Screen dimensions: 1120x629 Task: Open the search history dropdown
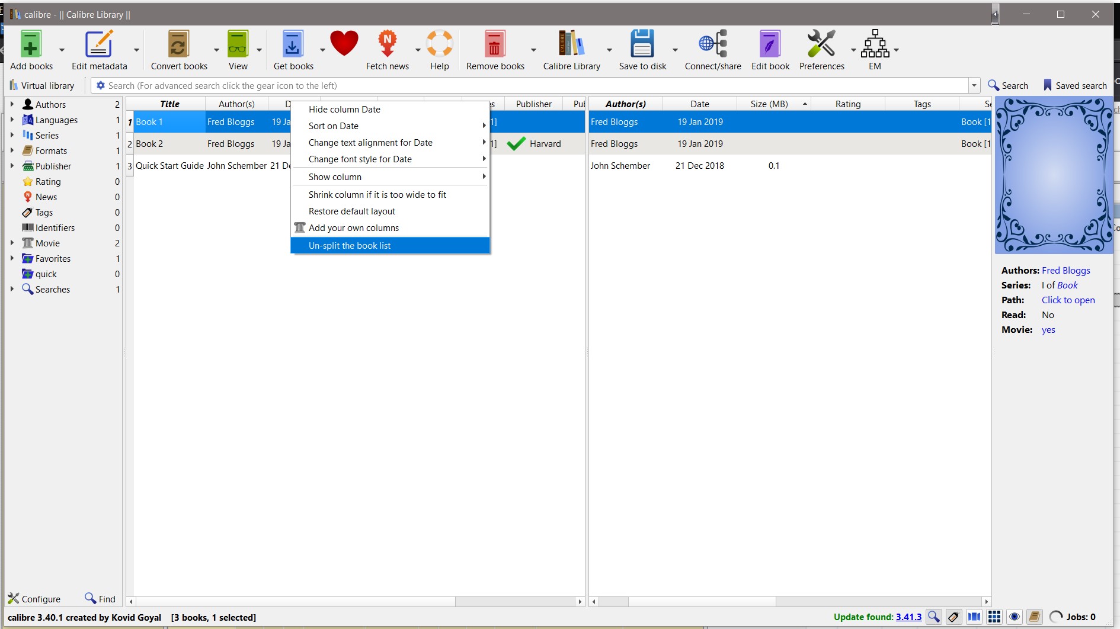tap(974, 85)
